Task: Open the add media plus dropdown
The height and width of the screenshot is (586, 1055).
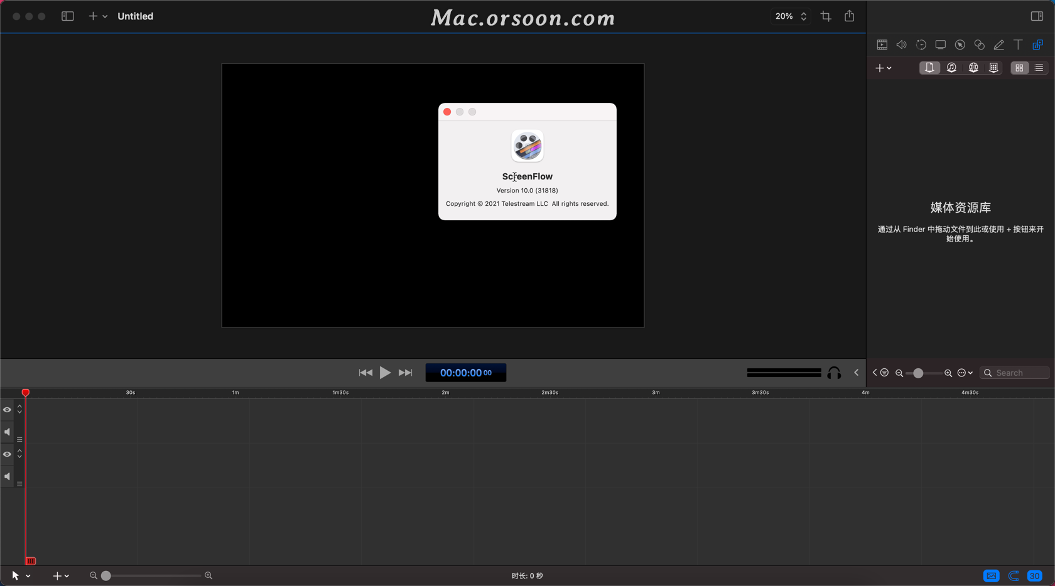Action: pos(884,68)
